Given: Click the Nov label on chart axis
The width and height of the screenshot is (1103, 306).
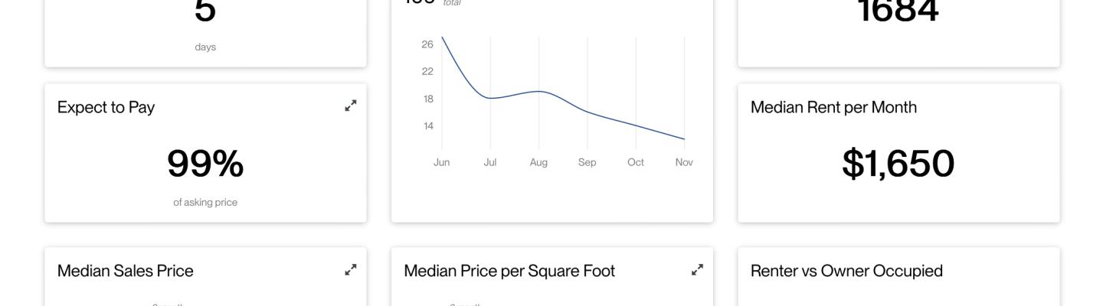Looking at the screenshot, I should [684, 162].
